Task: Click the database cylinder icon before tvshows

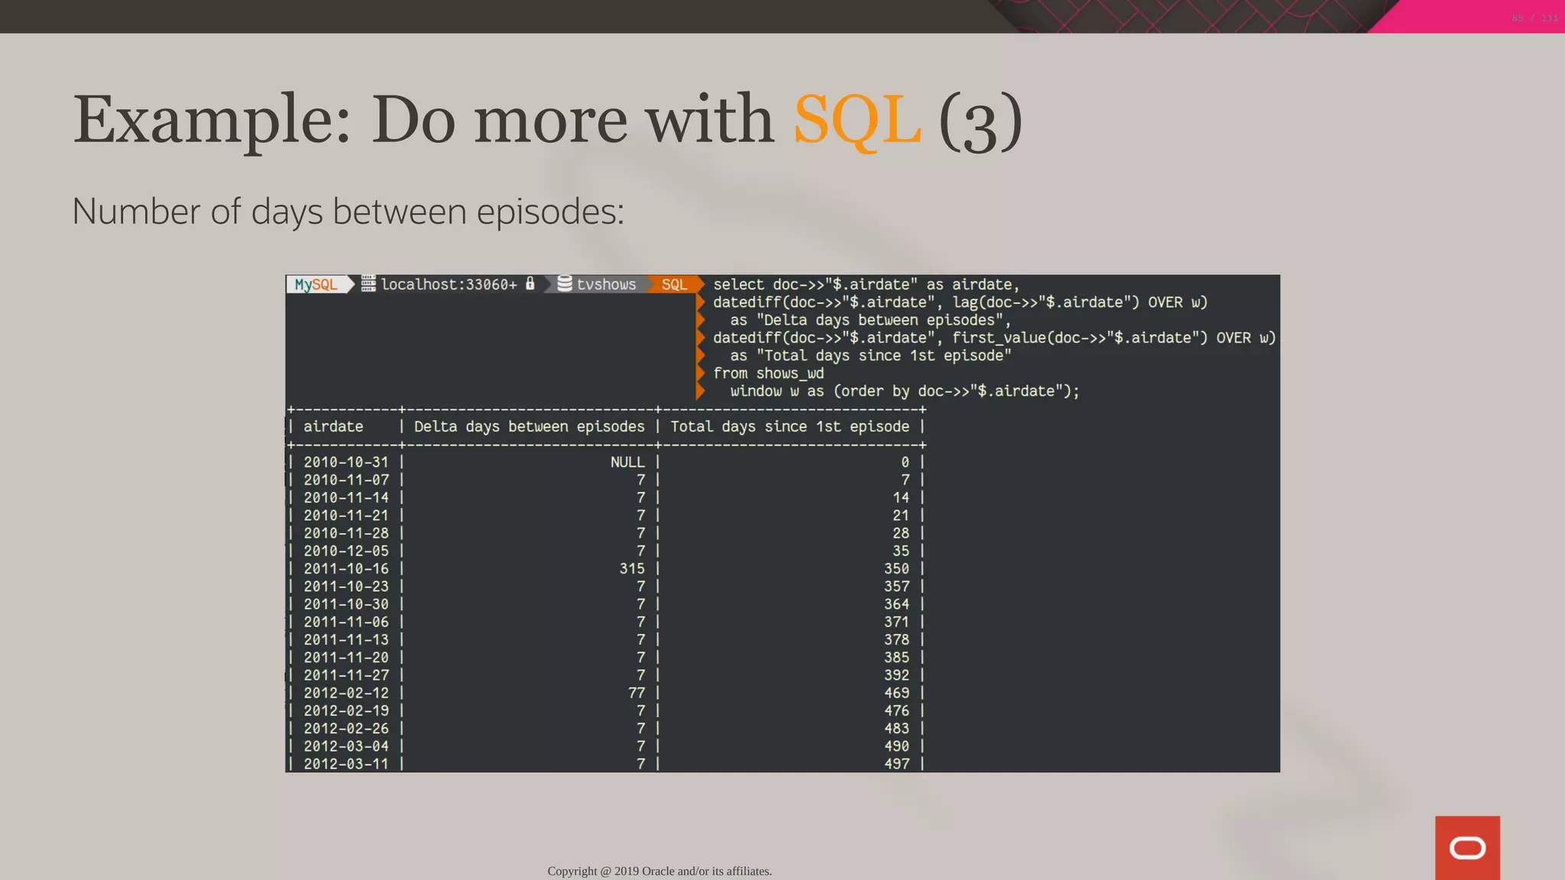Action: (x=565, y=284)
